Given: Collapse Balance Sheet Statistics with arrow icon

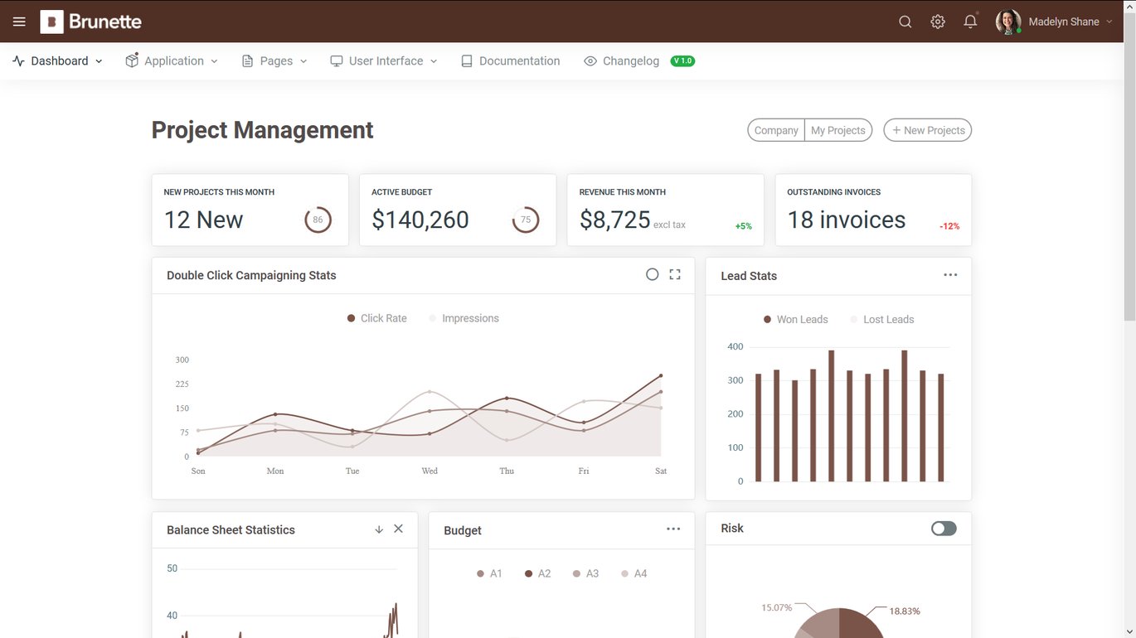Looking at the screenshot, I should pyautogui.click(x=379, y=529).
